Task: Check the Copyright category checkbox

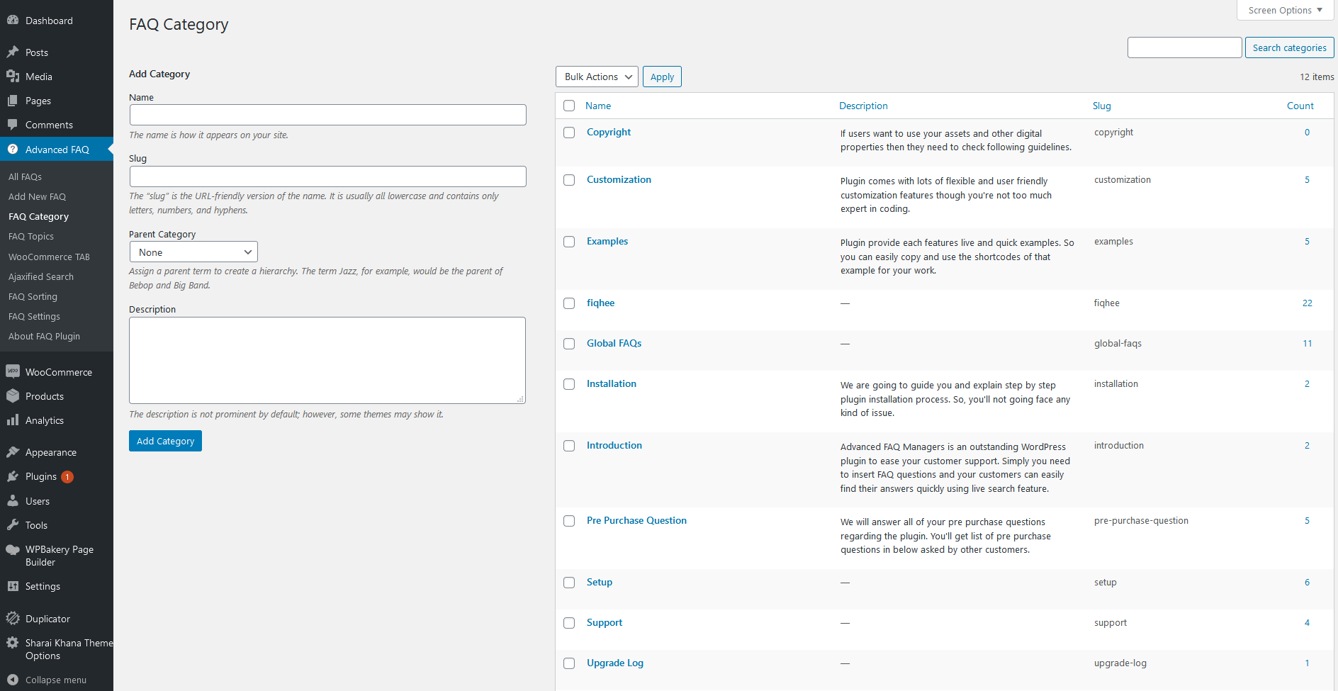Action: (x=569, y=133)
